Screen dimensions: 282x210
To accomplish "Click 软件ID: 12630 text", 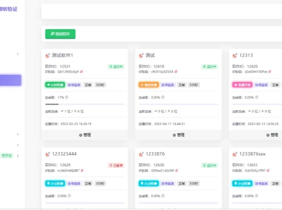I will tap(152, 165).
